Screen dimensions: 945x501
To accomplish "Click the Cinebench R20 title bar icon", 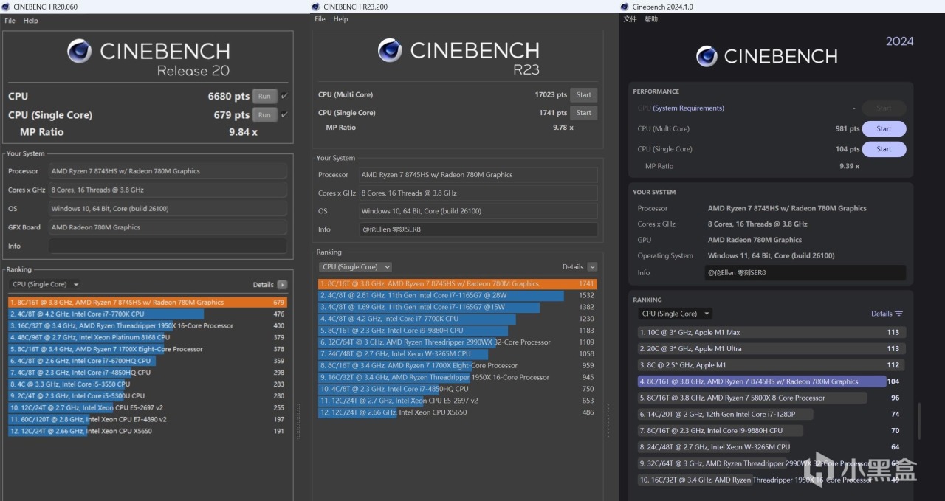I will pos(6,7).
